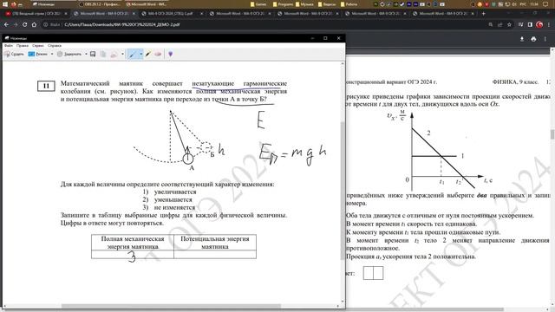Open the Games folder on the taskbar
The width and height of the screenshot is (555, 312).
pyautogui.click(x=258, y=4)
